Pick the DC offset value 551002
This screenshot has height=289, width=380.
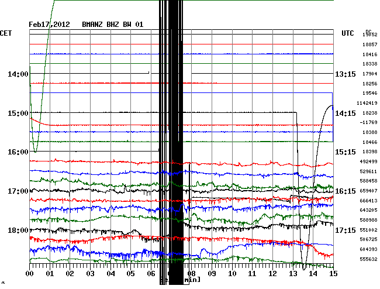tap(368, 230)
